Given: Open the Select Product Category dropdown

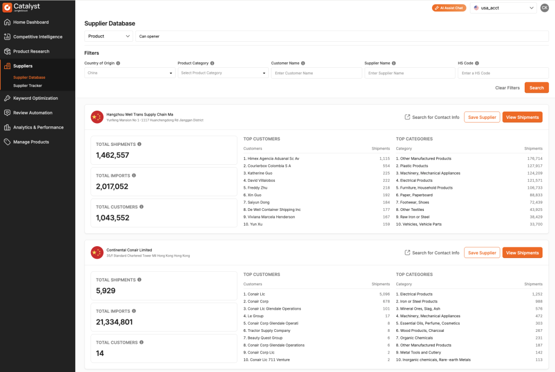Looking at the screenshot, I should [223, 73].
